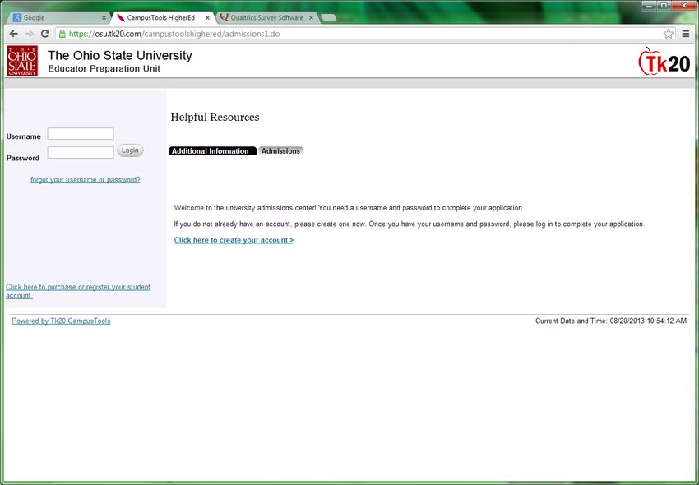Click the browser forward arrow
Screen dimensions: 699x485
pos(30,34)
